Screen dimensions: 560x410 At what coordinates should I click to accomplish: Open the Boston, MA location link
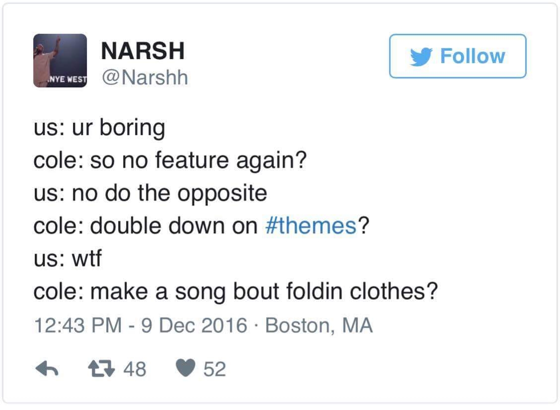pos(319,325)
